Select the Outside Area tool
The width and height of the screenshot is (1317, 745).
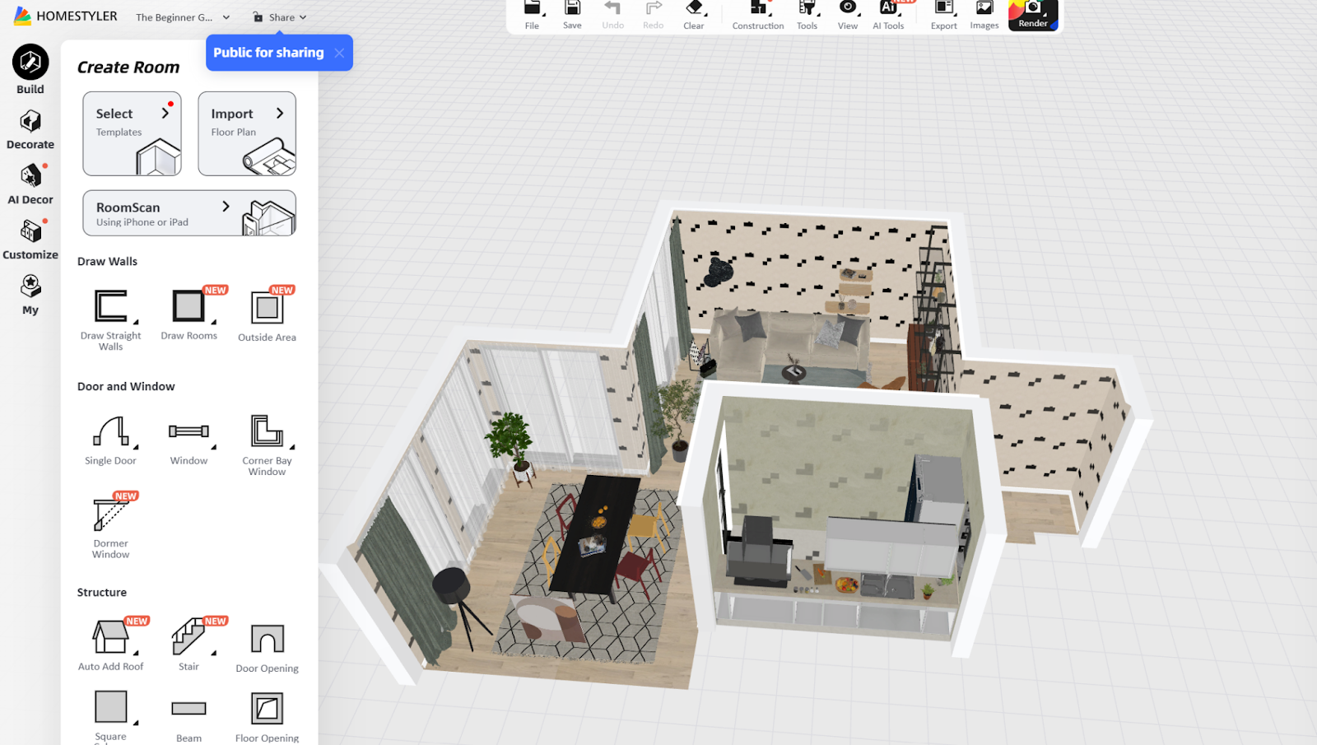pyautogui.click(x=267, y=315)
